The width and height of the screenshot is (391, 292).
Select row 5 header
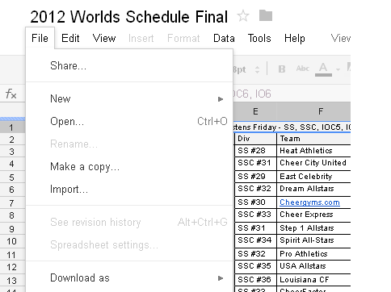click(x=11, y=177)
